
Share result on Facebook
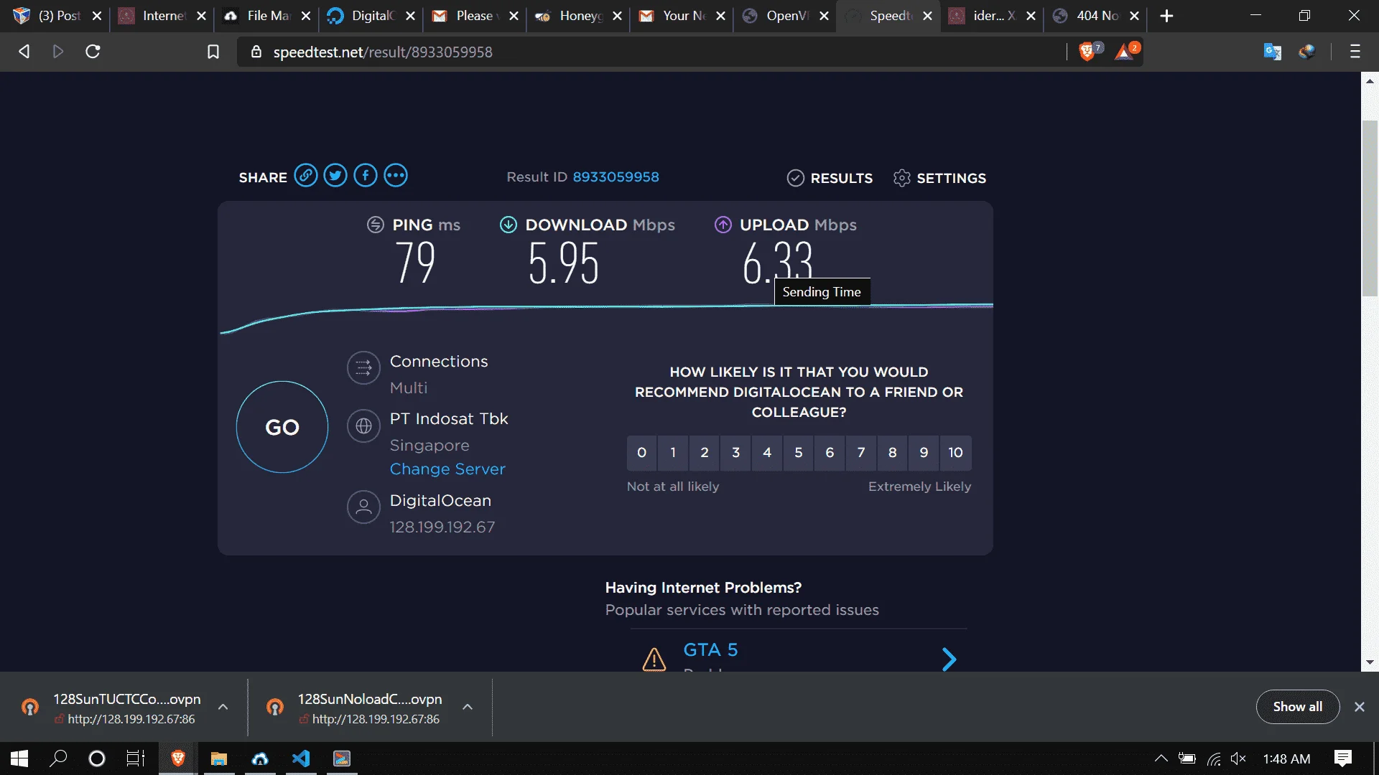click(366, 176)
